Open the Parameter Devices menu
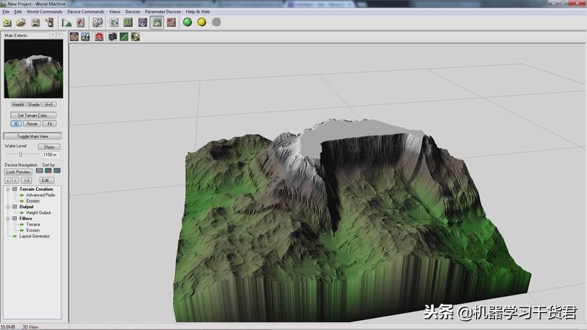The width and height of the screenshot is (587, 330). pos(163,12)
